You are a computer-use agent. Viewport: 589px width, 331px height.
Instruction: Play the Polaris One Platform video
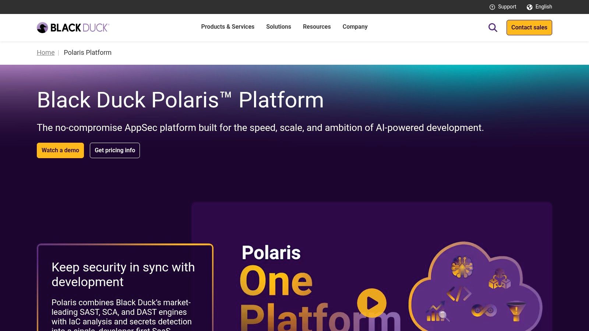tap(372, 303)
